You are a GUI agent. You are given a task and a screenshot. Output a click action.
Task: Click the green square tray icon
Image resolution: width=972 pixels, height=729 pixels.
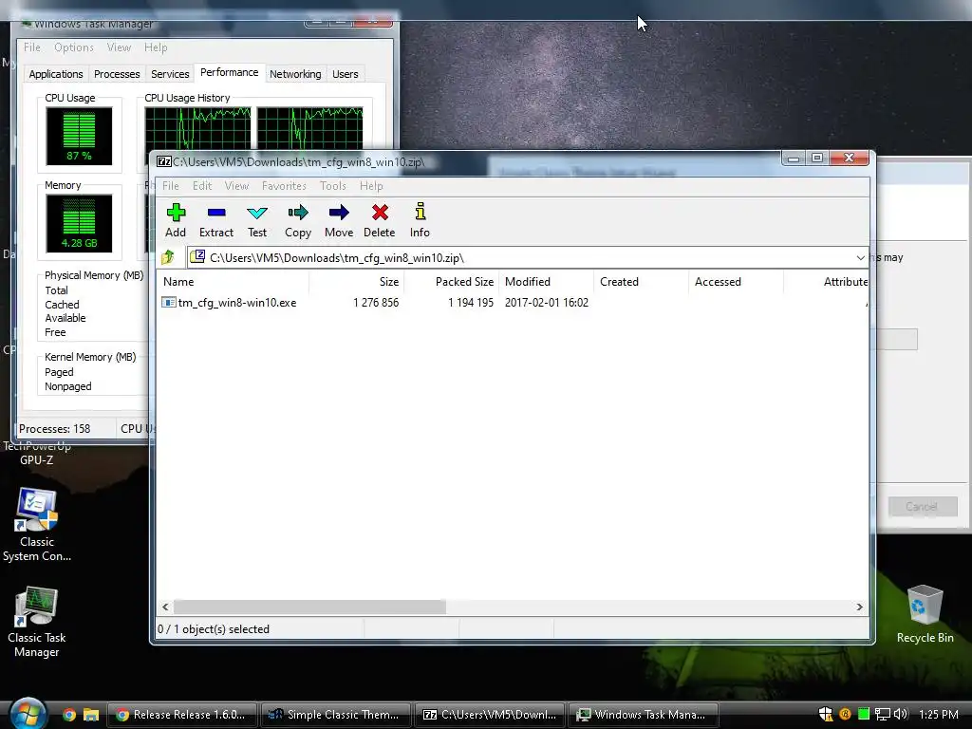[x=863, y=714]
